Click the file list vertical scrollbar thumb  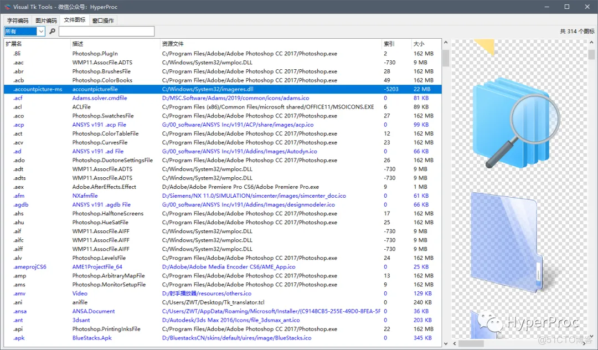445,58
